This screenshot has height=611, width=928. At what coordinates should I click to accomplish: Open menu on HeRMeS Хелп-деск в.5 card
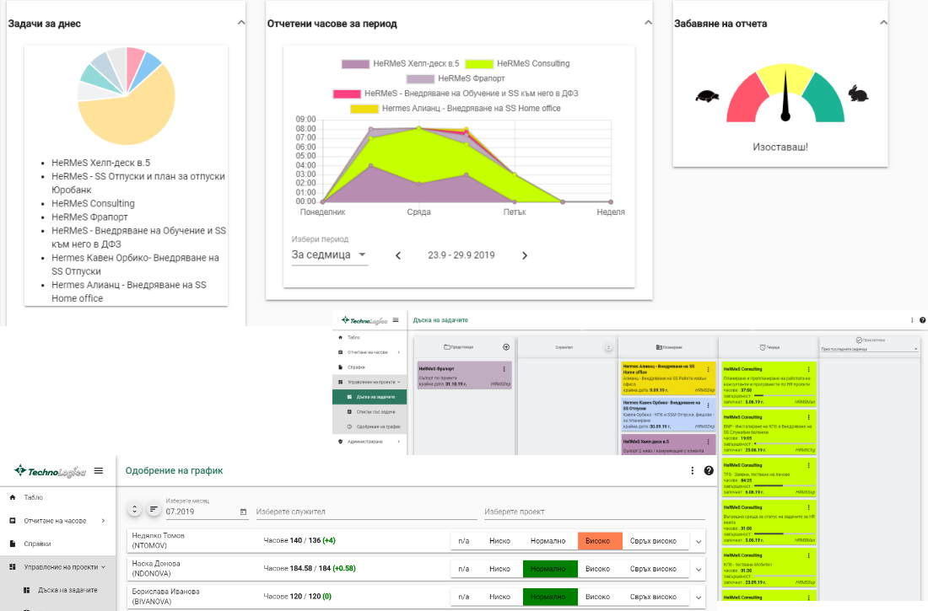click(709, 442)
